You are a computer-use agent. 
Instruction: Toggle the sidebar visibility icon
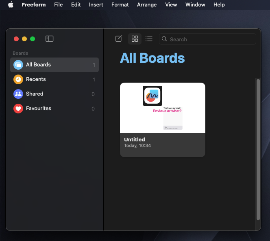point(50,39)
